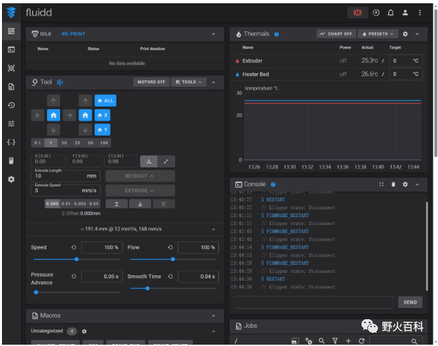The image size is (438, 346).
Task: Open Thermals settings gear icon
Action: coord(405,34)
